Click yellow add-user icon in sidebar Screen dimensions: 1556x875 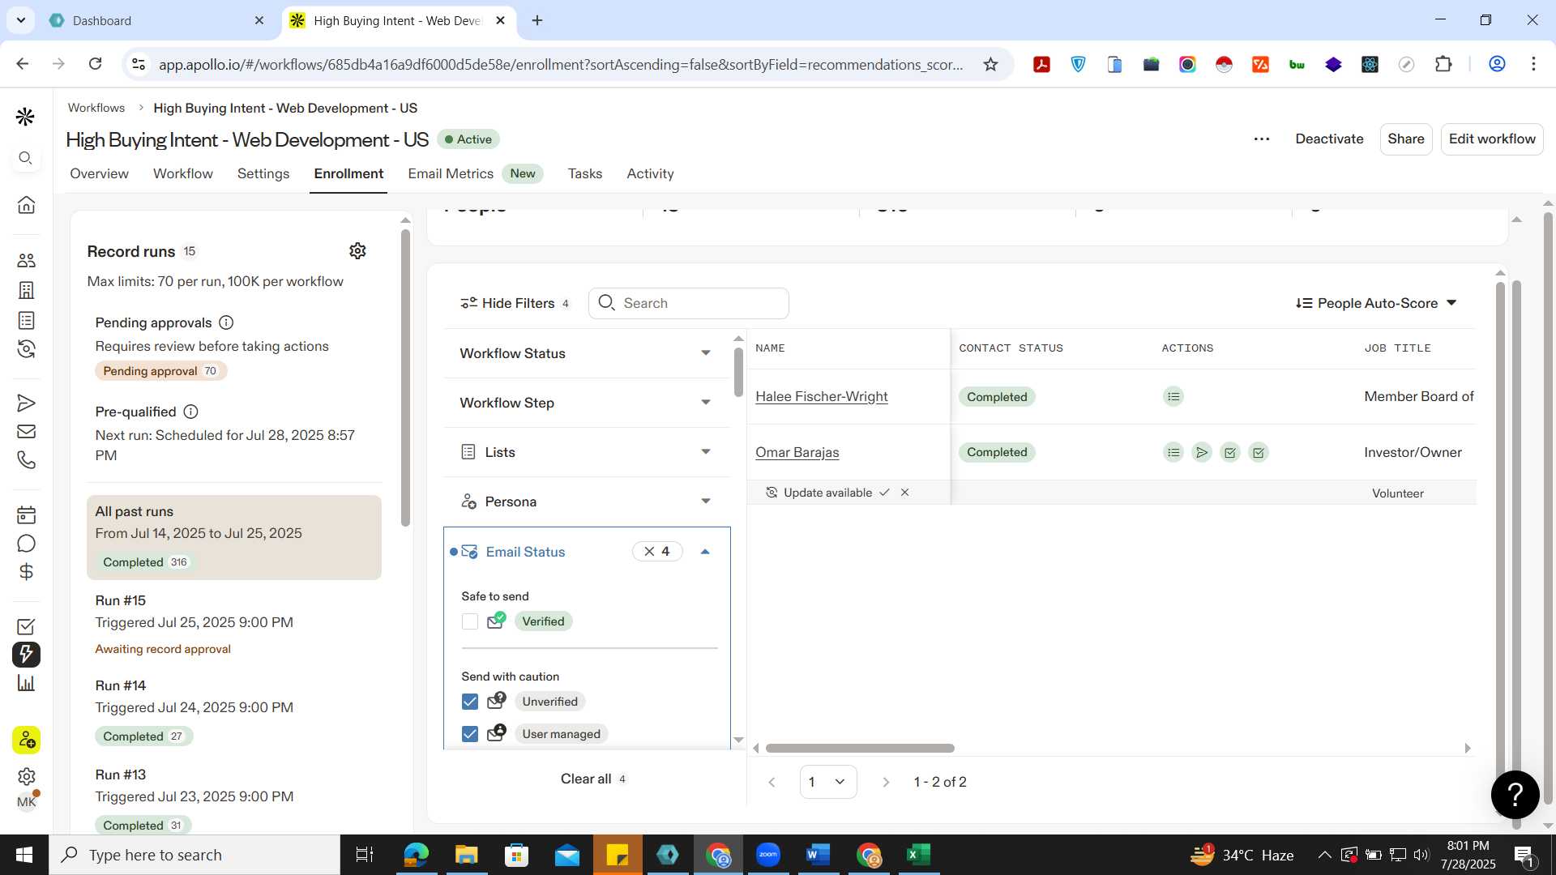click(x=26, y=740)
